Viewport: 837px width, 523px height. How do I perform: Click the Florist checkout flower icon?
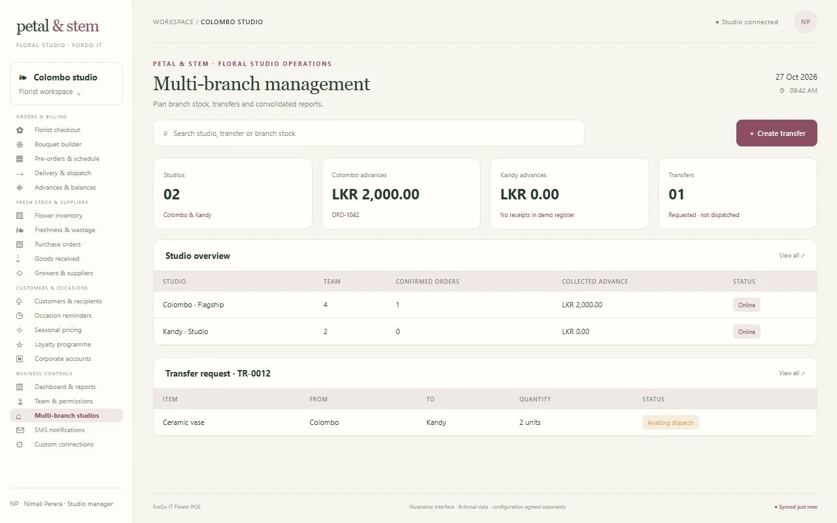[20, 130]
